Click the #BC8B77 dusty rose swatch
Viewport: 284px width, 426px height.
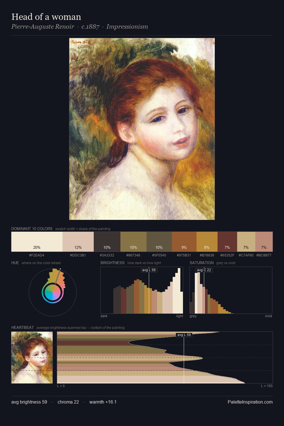[264, 242]
